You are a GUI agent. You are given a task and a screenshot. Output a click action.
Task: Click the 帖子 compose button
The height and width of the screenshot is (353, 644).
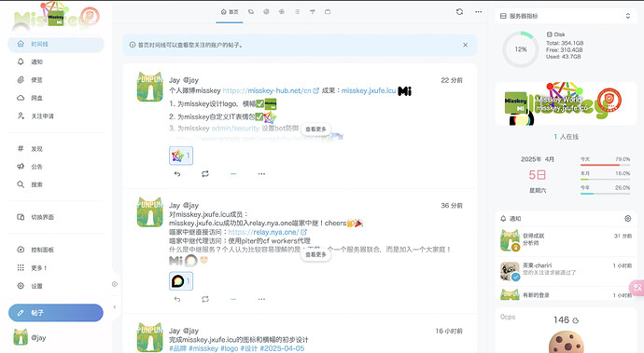[x=56, y=313]
